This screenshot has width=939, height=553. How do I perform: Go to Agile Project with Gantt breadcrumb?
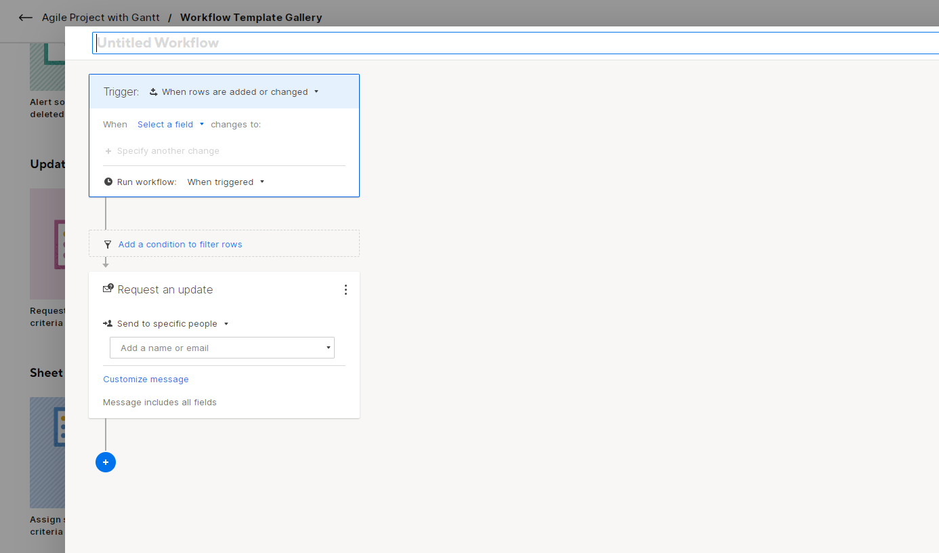(101, 18)
